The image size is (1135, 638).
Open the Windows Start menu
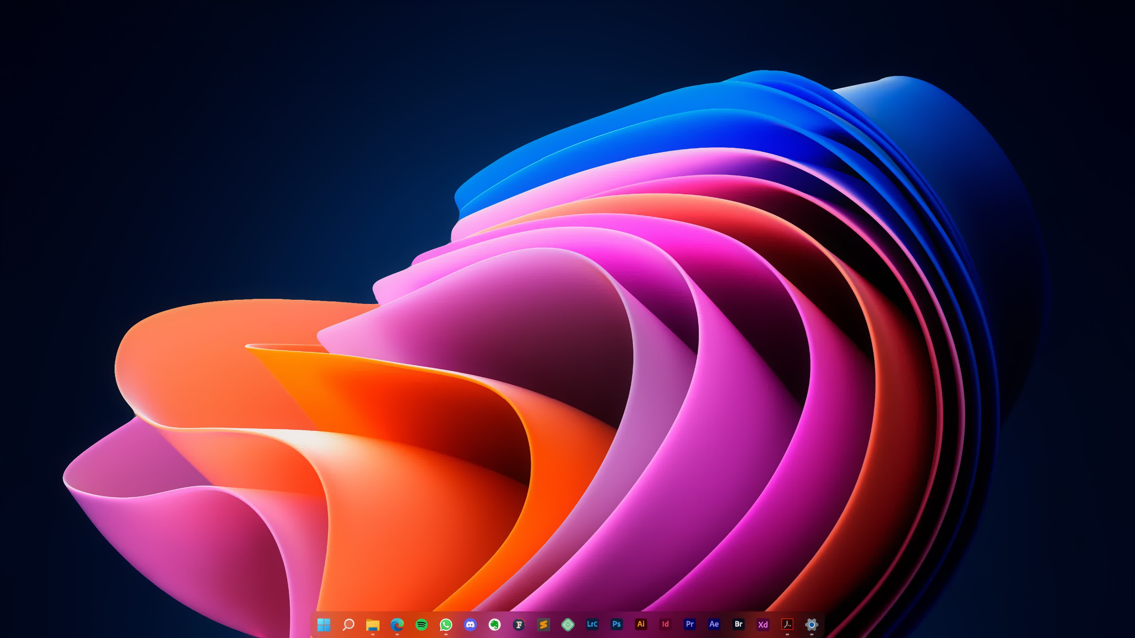(324, 624)
